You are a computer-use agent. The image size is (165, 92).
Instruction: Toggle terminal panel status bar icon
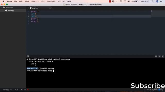[25, 89]
